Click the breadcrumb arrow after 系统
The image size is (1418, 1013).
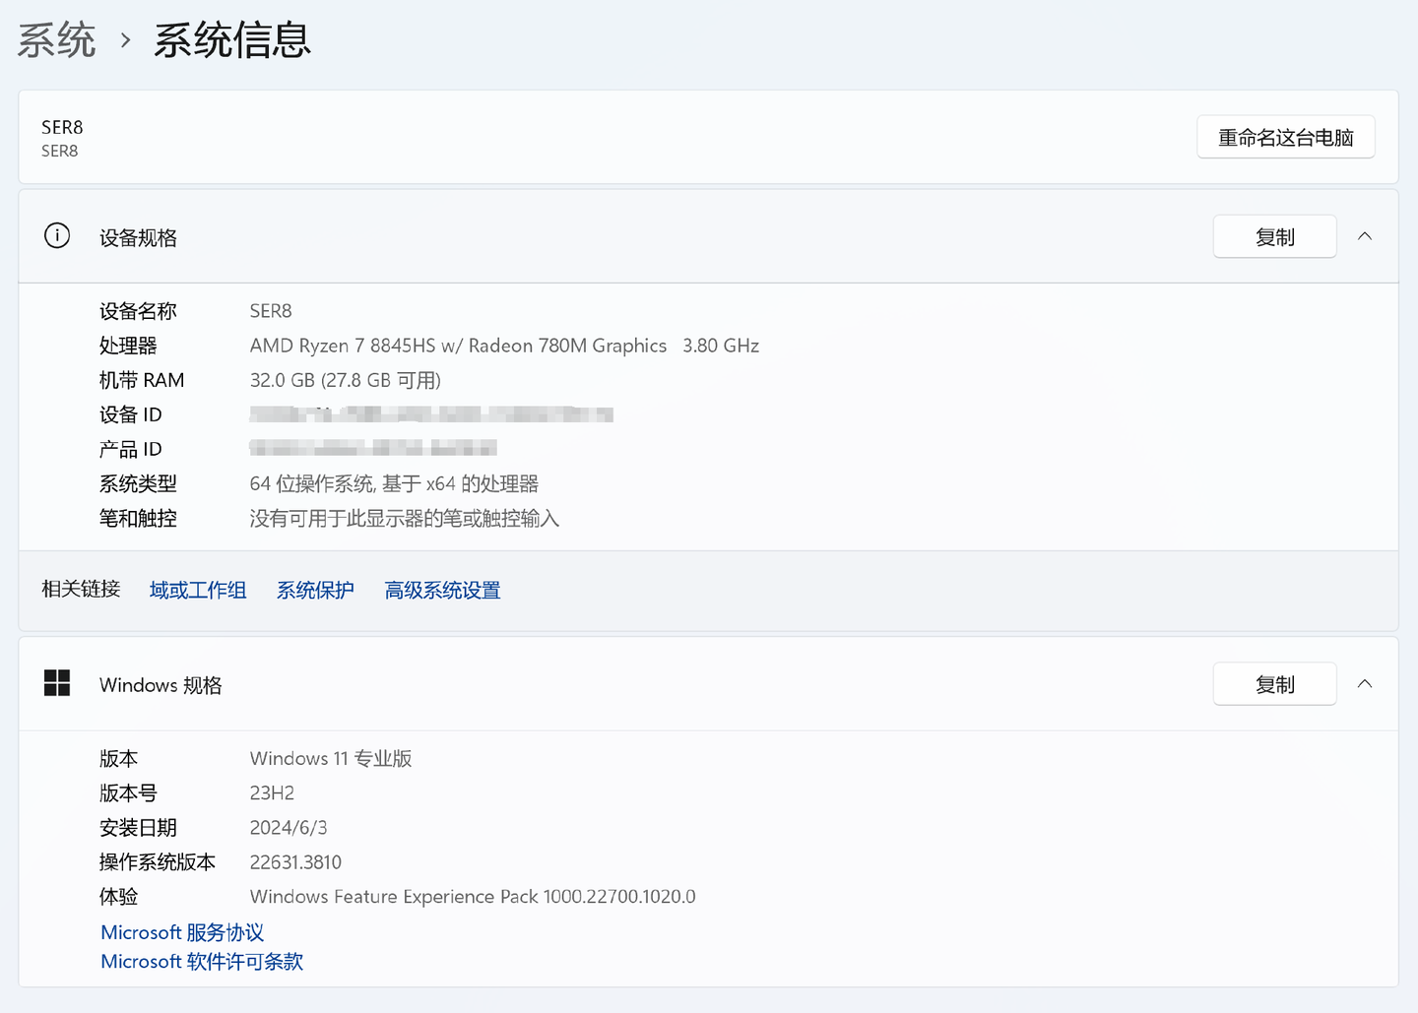click(125, 40)
